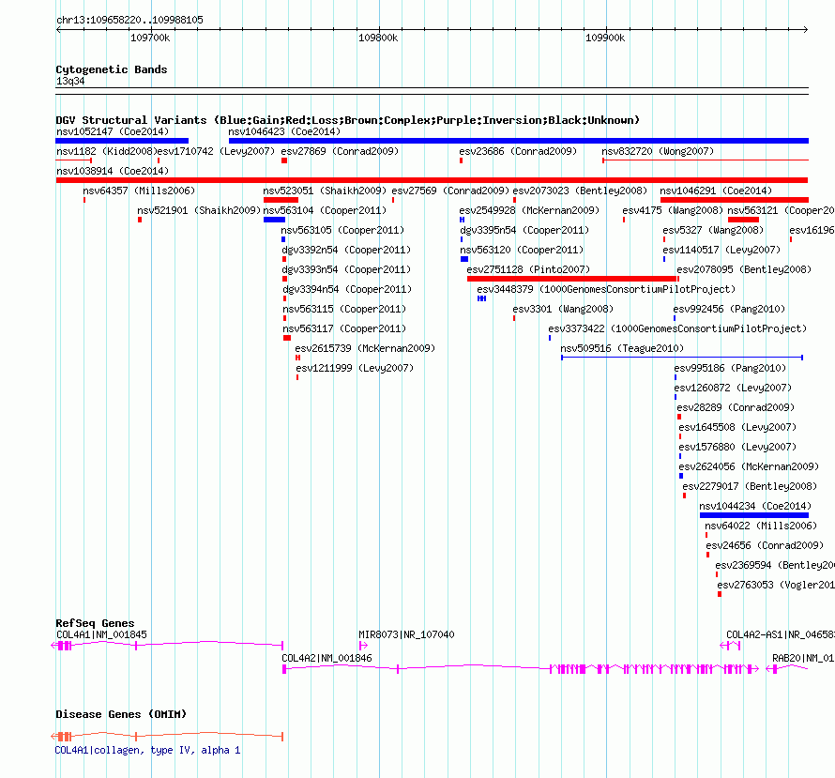Image resolution: width=835 pixels, height=778 pixels.
Task: Open the esv2751128 (Pinto2007) variant
Action: click(x=528, y=269)
